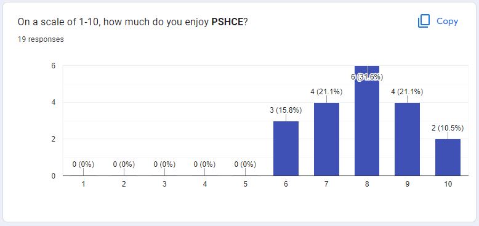Click the 0 (0%) label above rating 5

(x=245, y=164)
